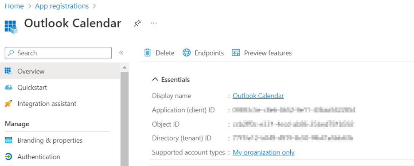Image resolution: width=414 pixels, height=166 pixels.
Task: Click the Integration assistant rocket icon
Action: point(8,103)
